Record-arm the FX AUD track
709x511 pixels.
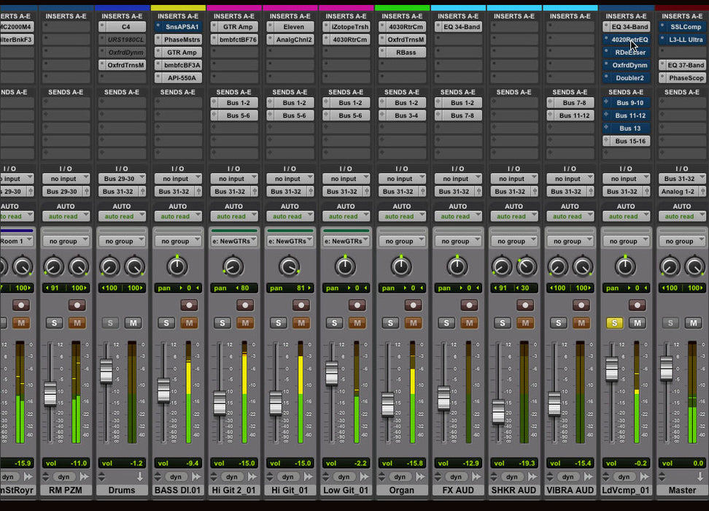point(469,305)
